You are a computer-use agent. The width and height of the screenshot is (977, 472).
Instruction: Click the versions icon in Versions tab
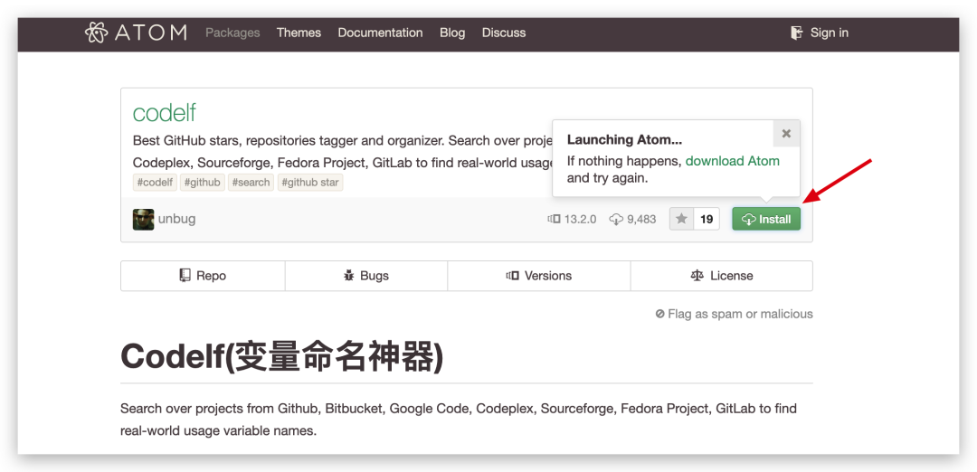point(512,275)
